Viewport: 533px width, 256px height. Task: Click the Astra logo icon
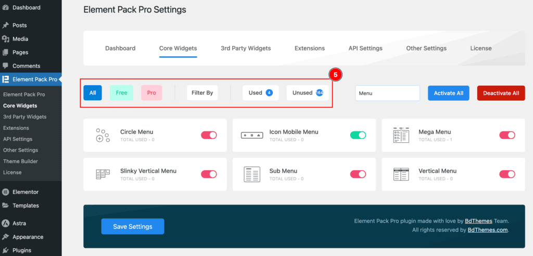(x=5, y=223)
